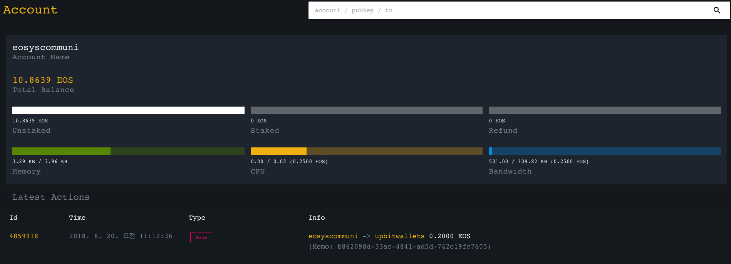Click the action timestamp 11:12:36
Viewport: 731px width, 264px height.
[121, 236]
